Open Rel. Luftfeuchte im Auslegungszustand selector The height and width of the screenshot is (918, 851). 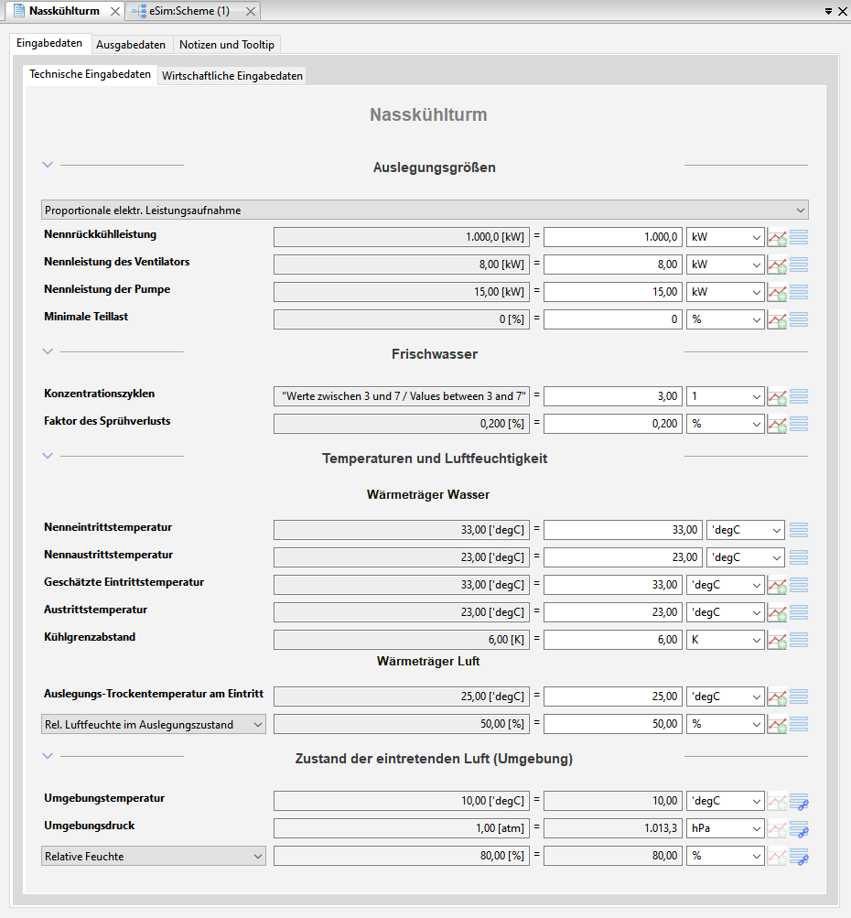click(x=154, y=725)
